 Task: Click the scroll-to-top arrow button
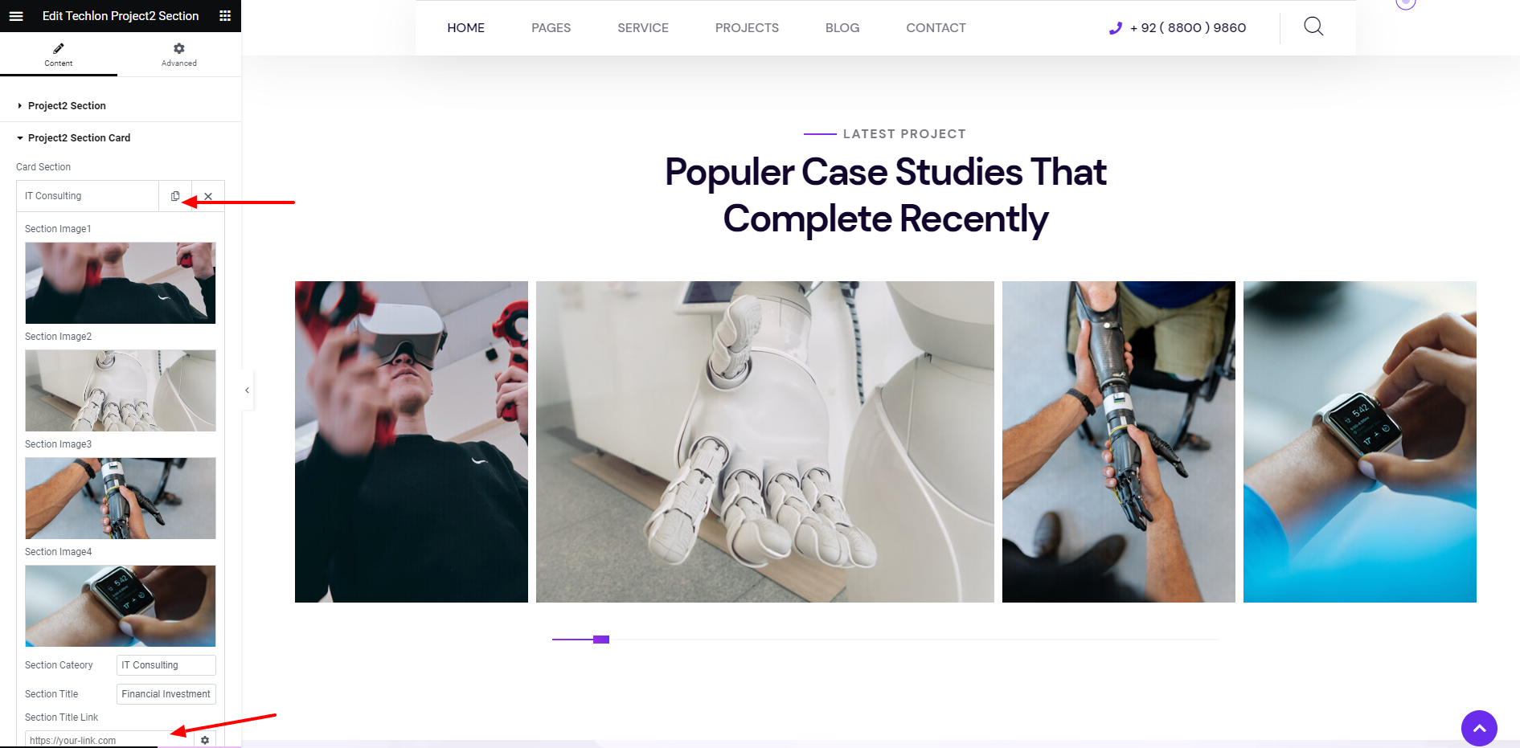[1479, 729]
